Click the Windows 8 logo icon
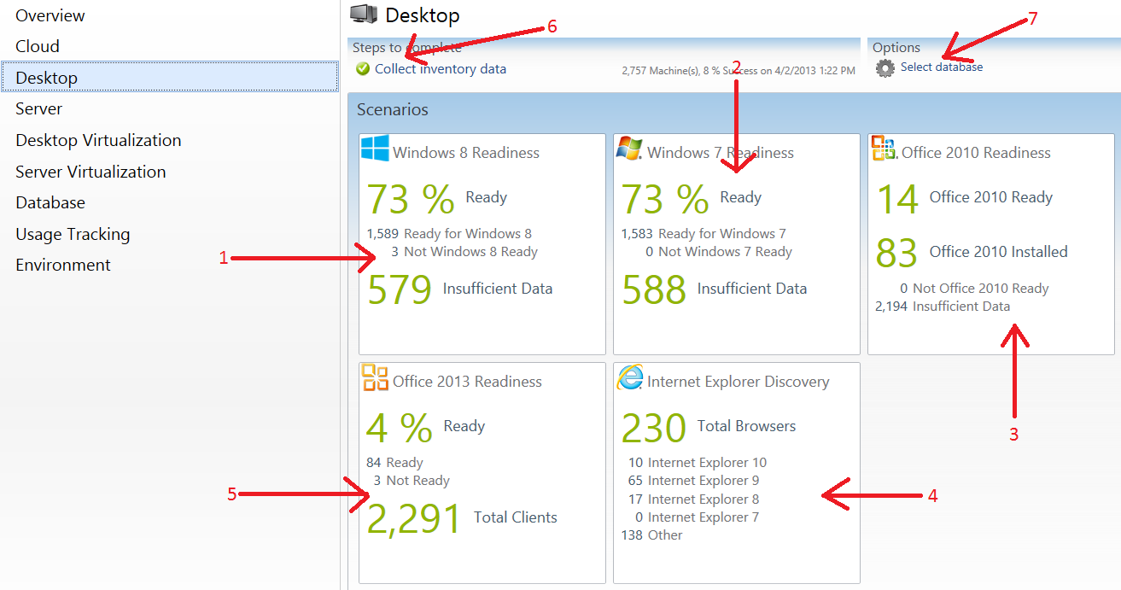 coord(375,149)
